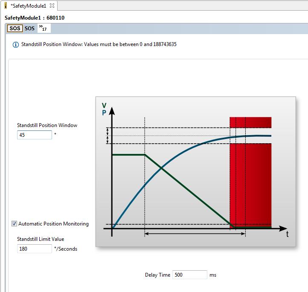Select the highlighted SOS tab
This screenshot has width=308, height=292.
click(x=15, y=28)
